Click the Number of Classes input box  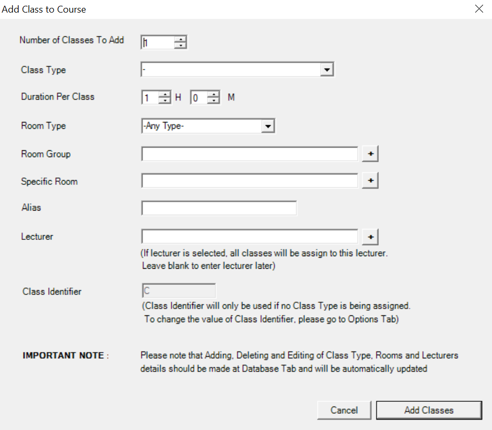[157, 42]
